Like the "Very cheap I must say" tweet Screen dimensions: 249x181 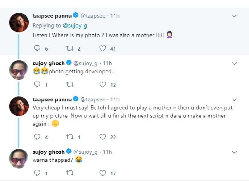[102, 137]
